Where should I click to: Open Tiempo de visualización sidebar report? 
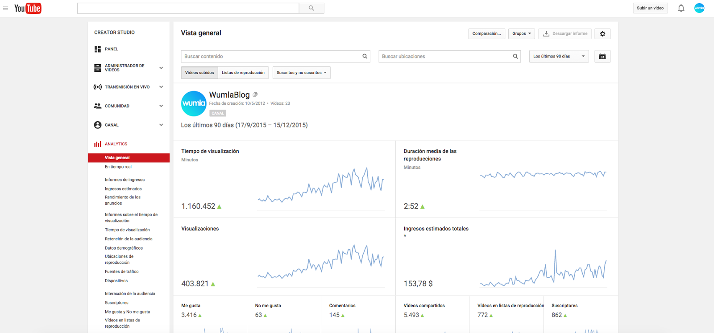pos(127,230)
